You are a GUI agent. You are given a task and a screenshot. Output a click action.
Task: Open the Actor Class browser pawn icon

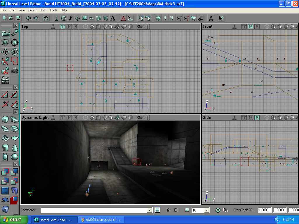point(56,18)
